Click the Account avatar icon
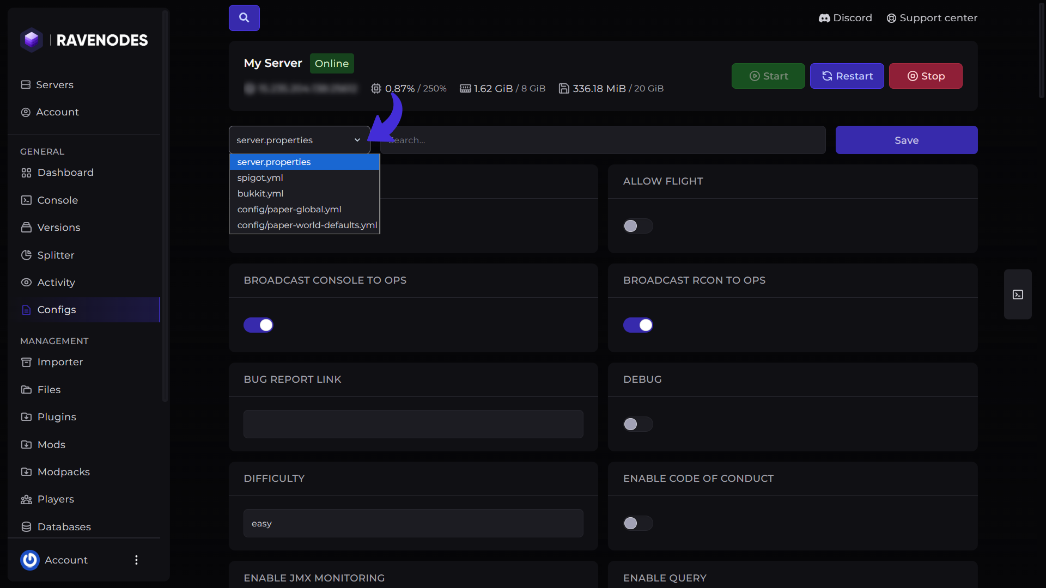The image size is (1046, 588). (30, 560)
